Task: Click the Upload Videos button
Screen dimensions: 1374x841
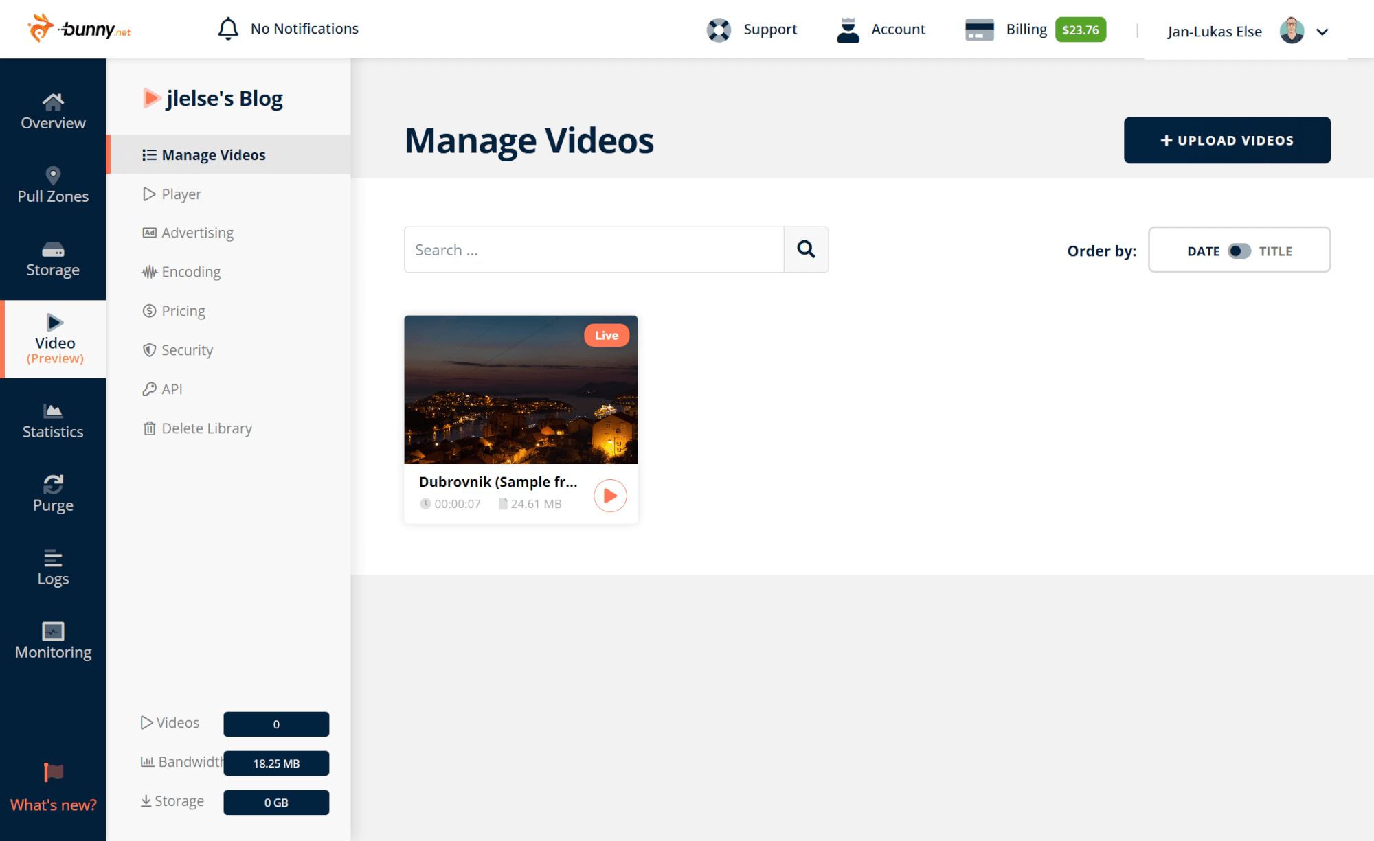Action: (x=1227, y=140)
